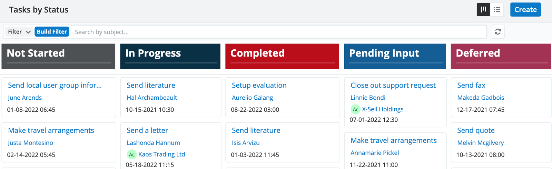Open the Send fax task
The height and width of the screenshot is (169, 552).
pos(471,85)
